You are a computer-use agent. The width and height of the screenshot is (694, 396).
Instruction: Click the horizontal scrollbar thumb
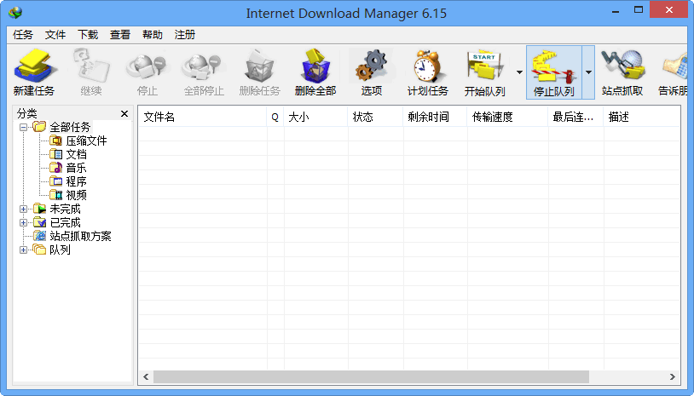tap(371, 377)
